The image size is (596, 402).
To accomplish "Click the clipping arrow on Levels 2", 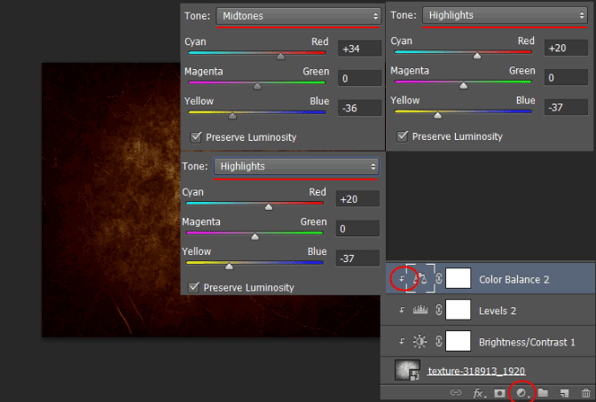I will pyautogui.click(x=402, y=310).
